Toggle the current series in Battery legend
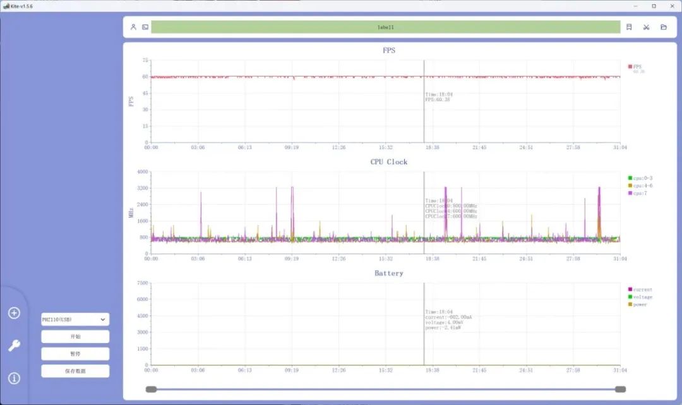This screenshot has width=682, height=405. point(640,289)
